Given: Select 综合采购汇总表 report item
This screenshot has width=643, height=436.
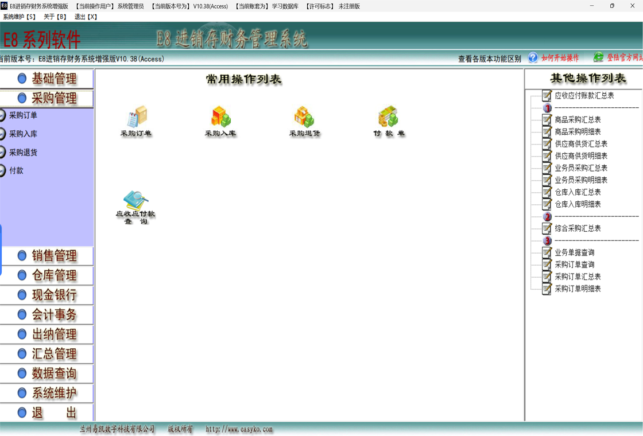Looking at the screenshot, I should (578, 228).
